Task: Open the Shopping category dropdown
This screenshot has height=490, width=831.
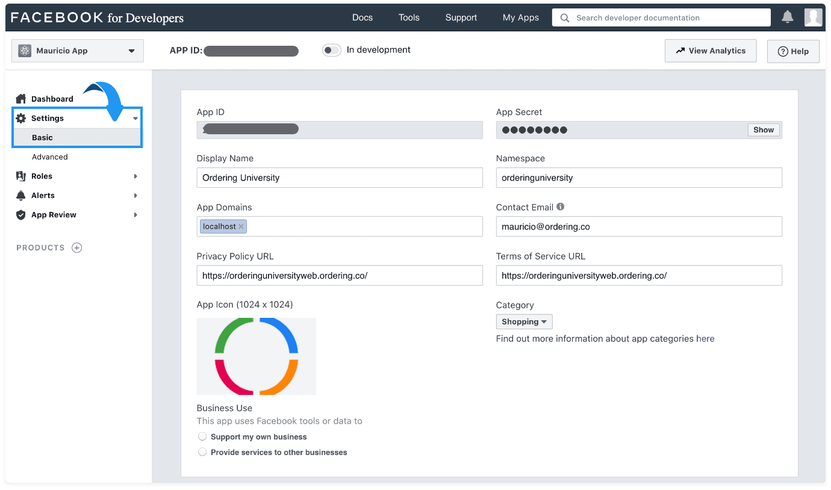Action: pos(524,321)
